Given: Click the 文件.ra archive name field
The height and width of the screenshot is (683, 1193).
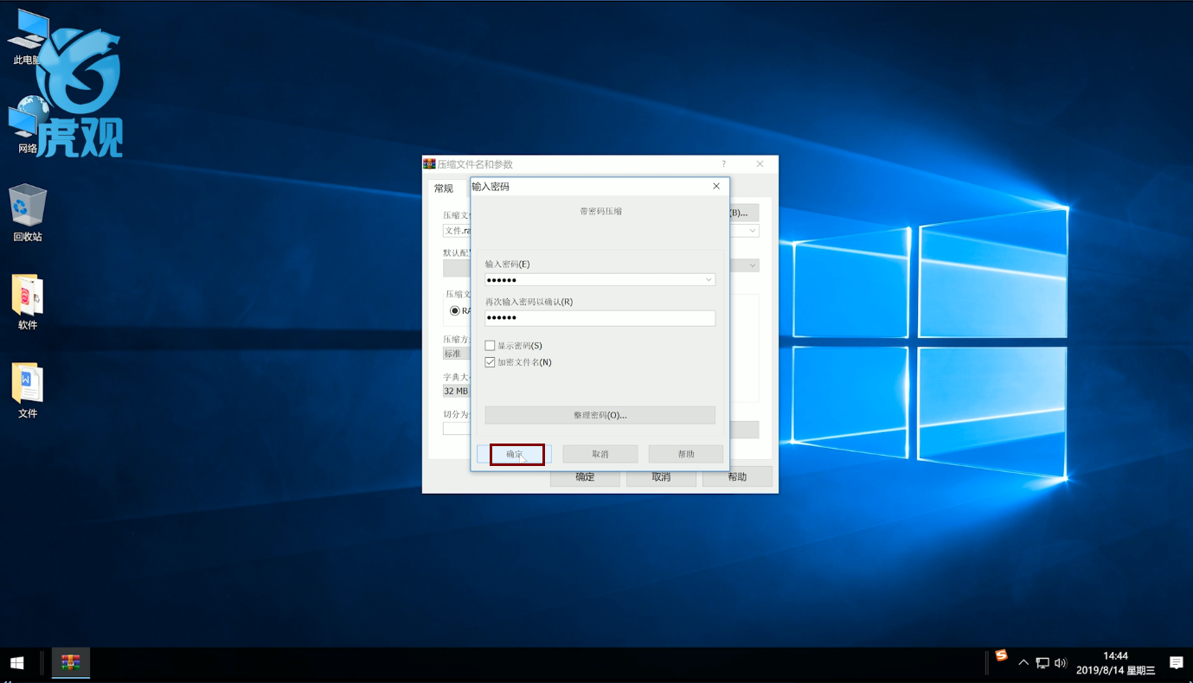Looking at the screenshot, I should (456, 231).
